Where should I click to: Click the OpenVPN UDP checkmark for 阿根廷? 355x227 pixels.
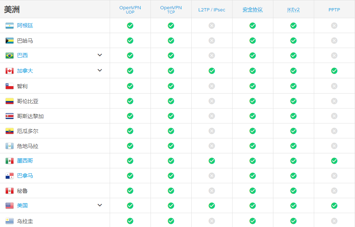pyautogui.click(x=130, y=26)
